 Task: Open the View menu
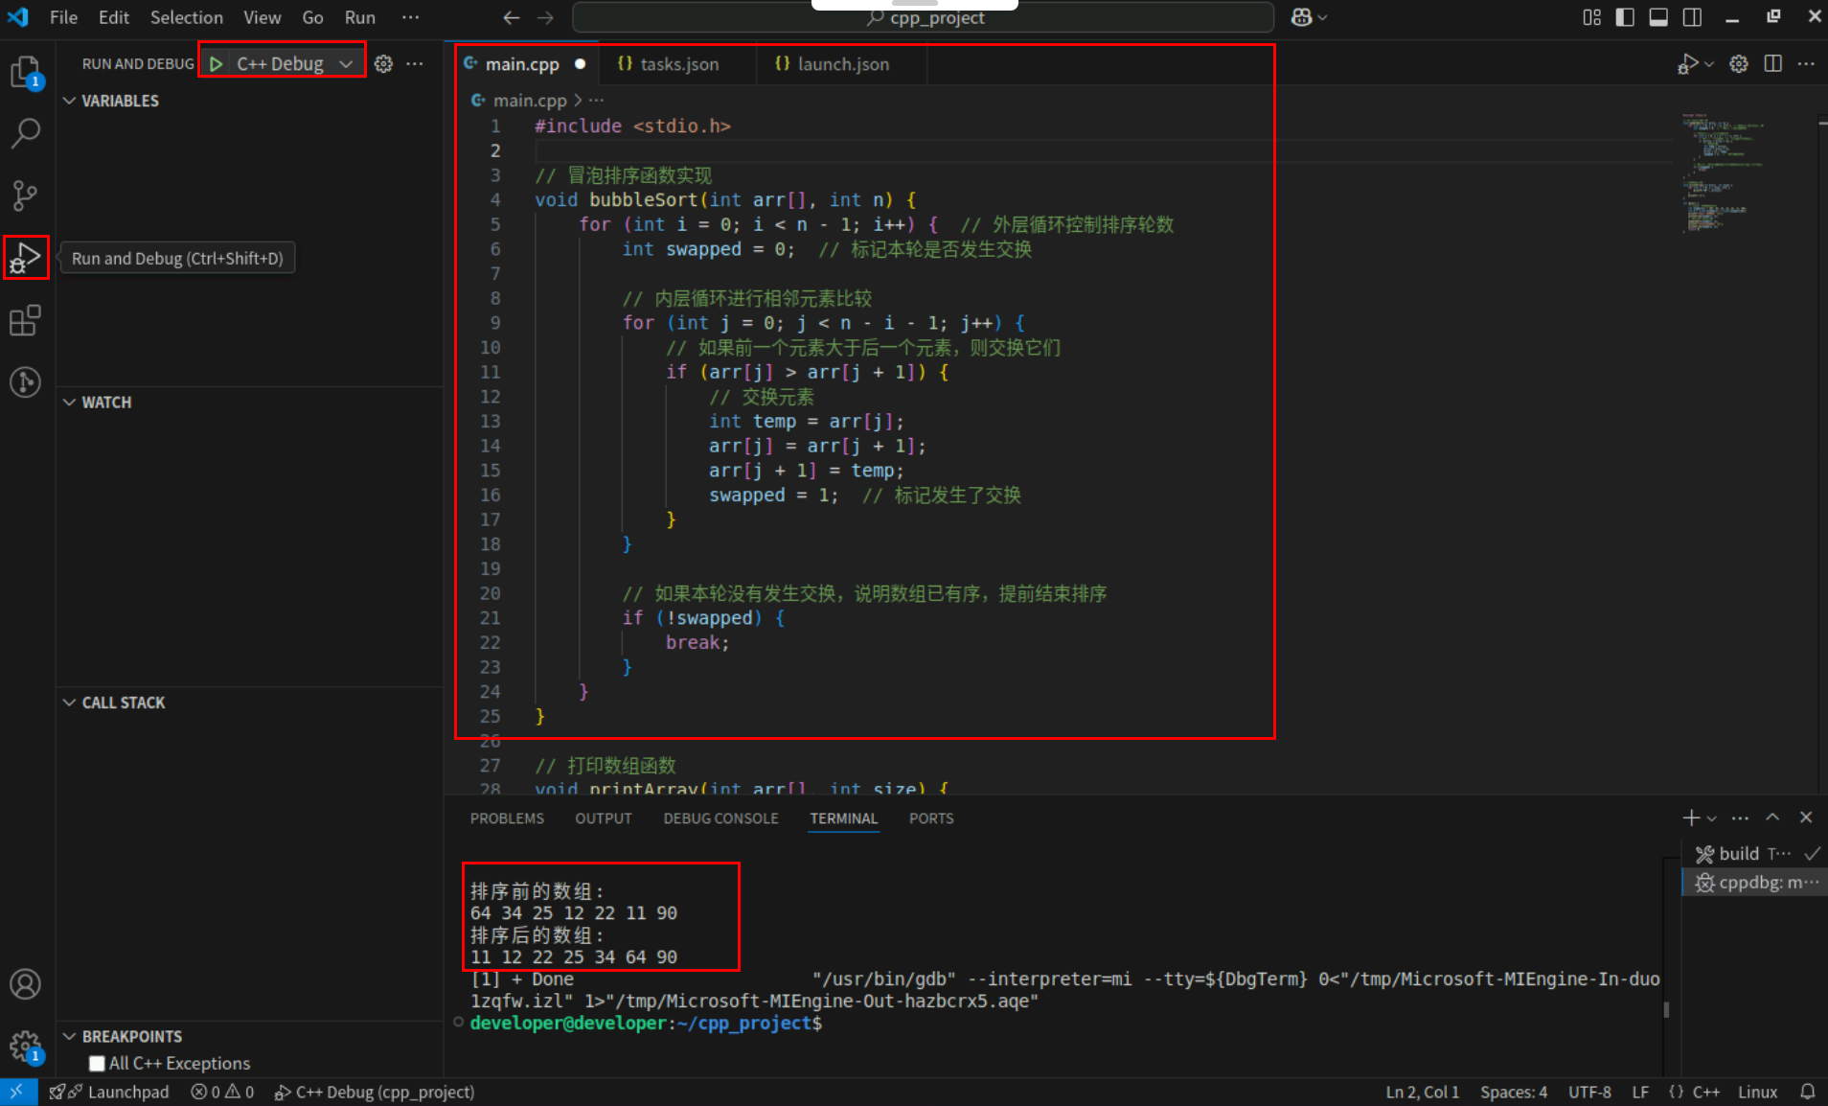pyautogui.click(x=262, y=17)
